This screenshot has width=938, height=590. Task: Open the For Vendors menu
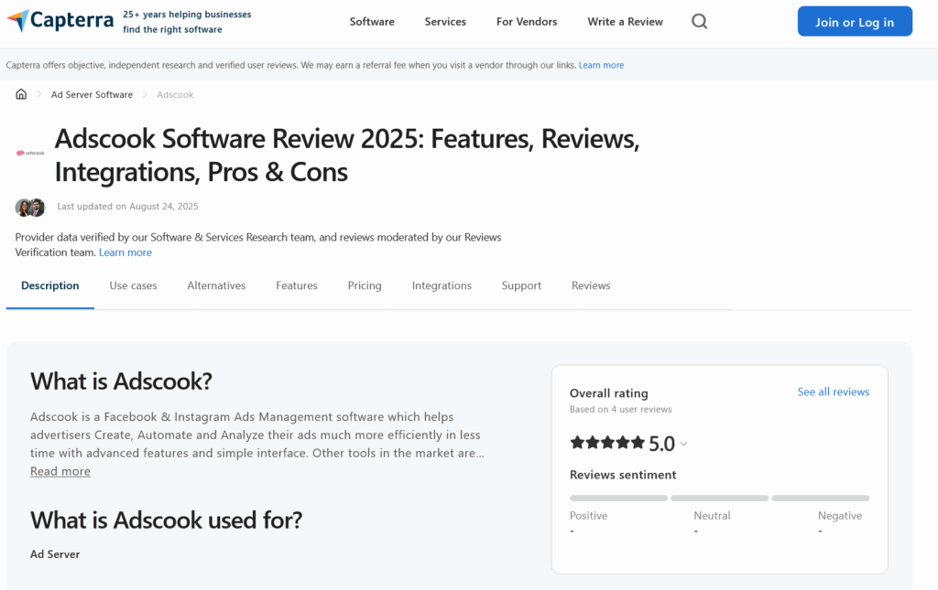[527, 22]
